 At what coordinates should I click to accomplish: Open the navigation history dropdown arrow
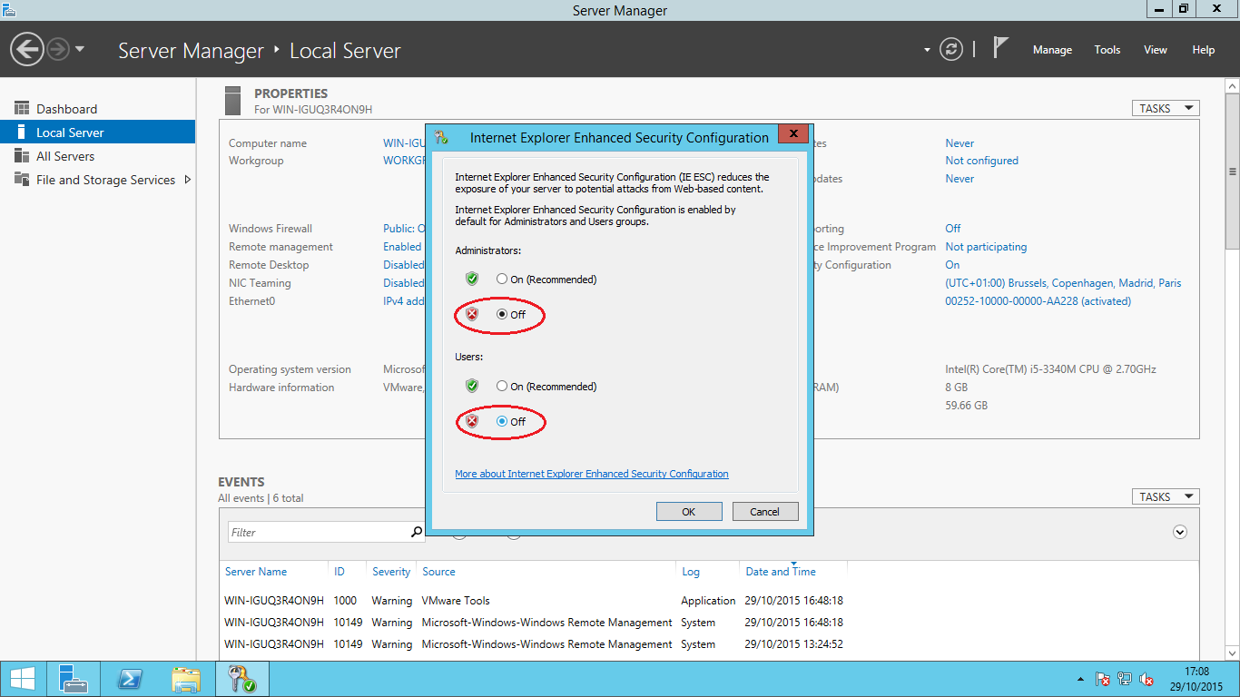(80, 49)
